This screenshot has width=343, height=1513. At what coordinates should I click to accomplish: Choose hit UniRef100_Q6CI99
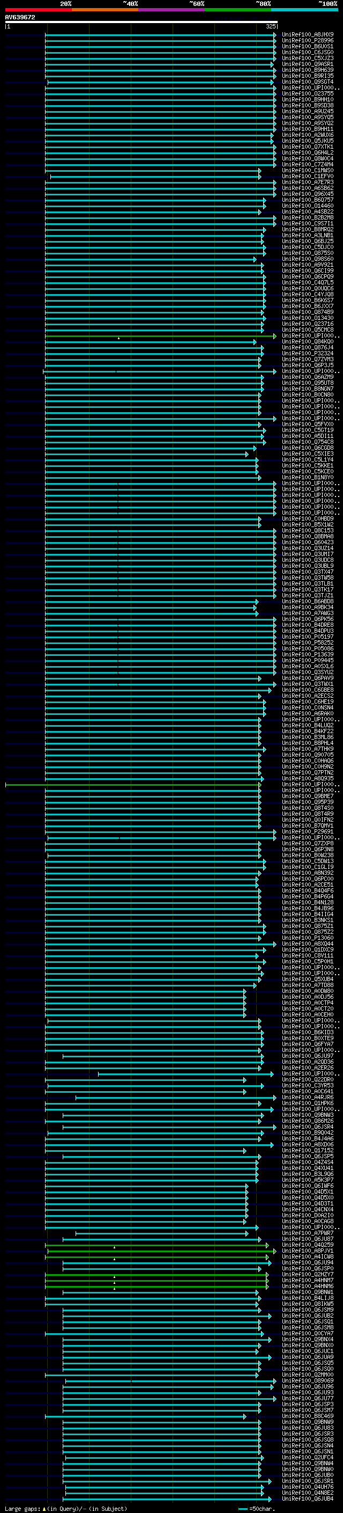(308, 271)
